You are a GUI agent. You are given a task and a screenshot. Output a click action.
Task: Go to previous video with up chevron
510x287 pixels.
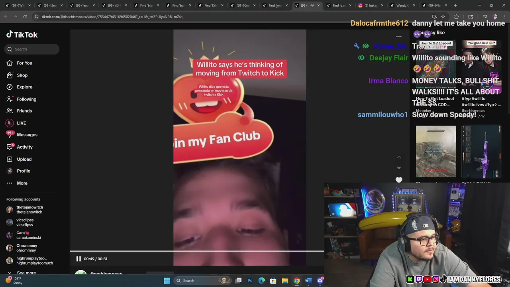399,157
